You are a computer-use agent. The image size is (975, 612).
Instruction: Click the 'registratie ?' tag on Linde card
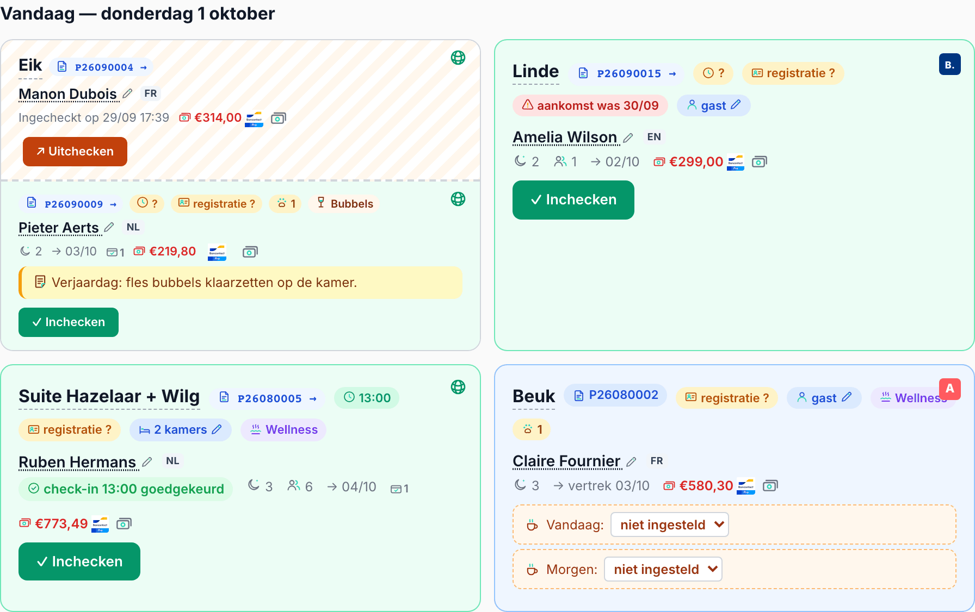tap(793, 73)
